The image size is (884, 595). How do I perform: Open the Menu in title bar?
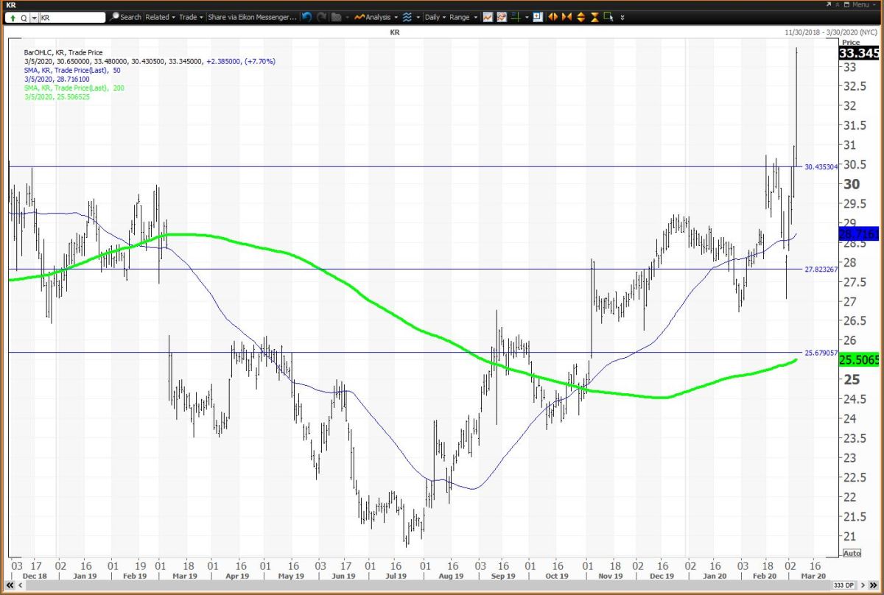click(x=859, y=4)
